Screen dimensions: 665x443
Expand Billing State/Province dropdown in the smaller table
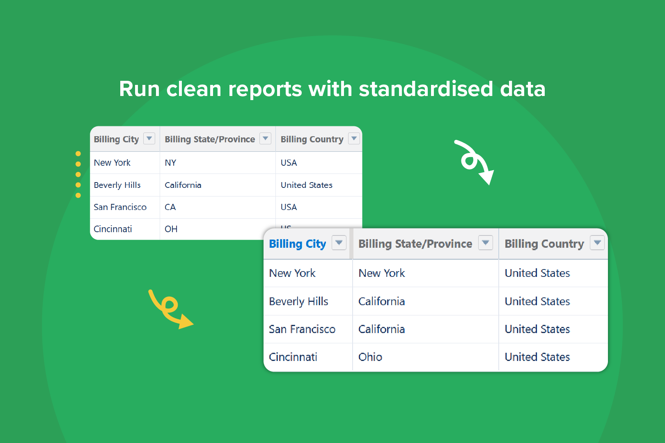coord(266,139)
